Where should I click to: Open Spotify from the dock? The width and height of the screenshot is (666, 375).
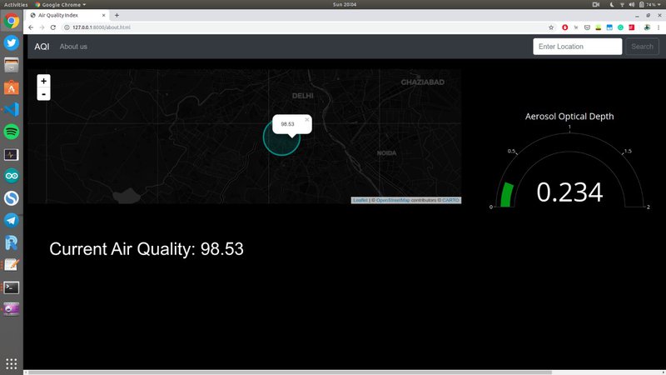click(12, 132)
